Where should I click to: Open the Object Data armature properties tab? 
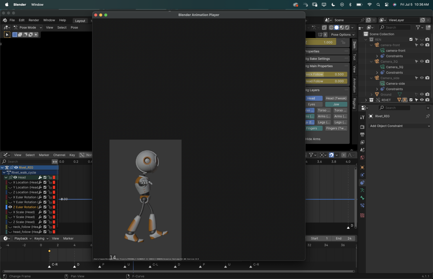coord(362,190)
